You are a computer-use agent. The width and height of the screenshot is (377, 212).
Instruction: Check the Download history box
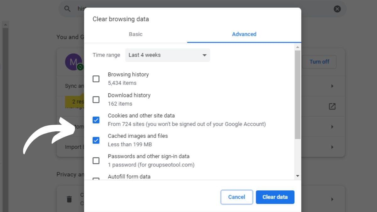[96, 100]
